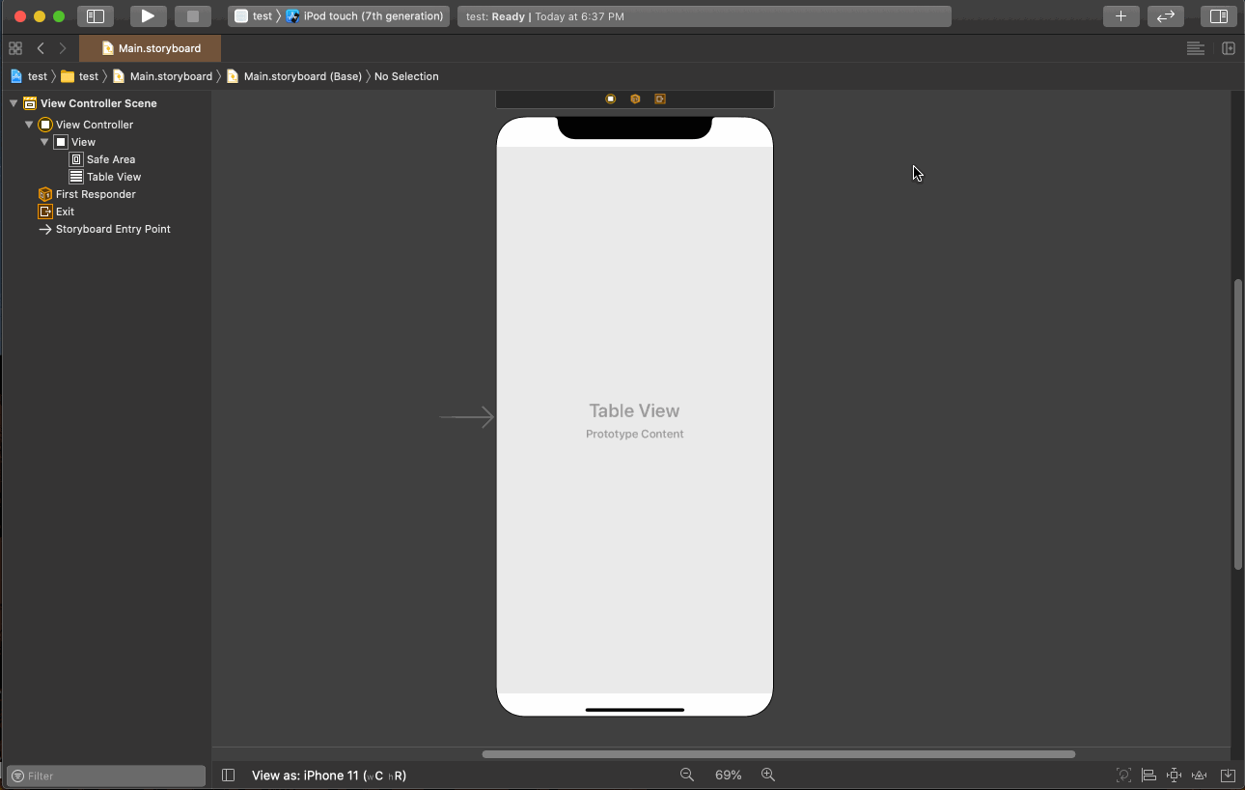This screenshot has width=1245, height=790.
Task: Zoom out the storyboard canvas
Action: (x=687, y=775)
